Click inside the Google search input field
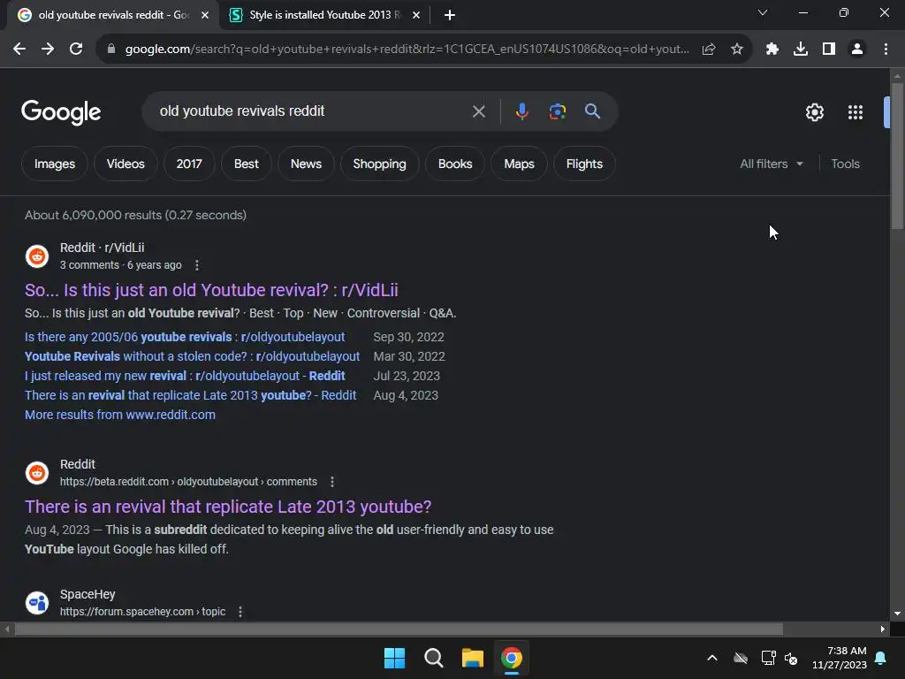Viewport: 905px width, 679px height. (312, 111)
